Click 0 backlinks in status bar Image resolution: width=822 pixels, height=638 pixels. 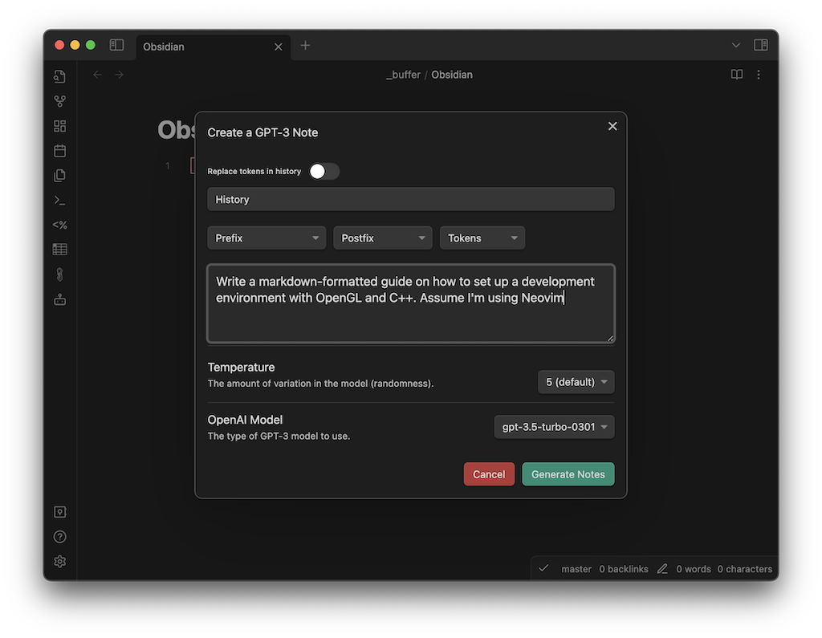coord(624,569)
